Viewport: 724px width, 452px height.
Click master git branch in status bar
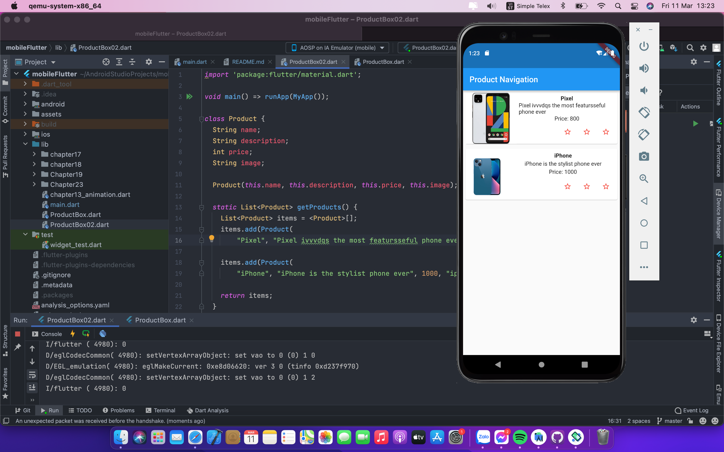point(669,421)
